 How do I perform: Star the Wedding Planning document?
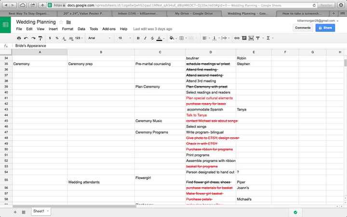[61, 22]
